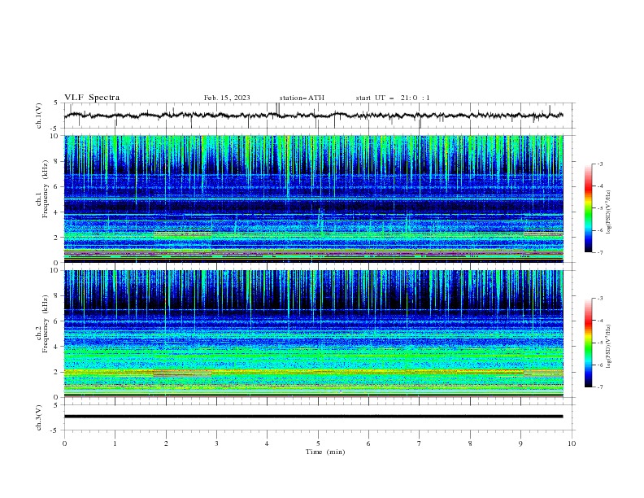The width and height of the screenshot is (644, 498).
Task: Click the "3" tick on the time axis
Action: click(216, 443)
